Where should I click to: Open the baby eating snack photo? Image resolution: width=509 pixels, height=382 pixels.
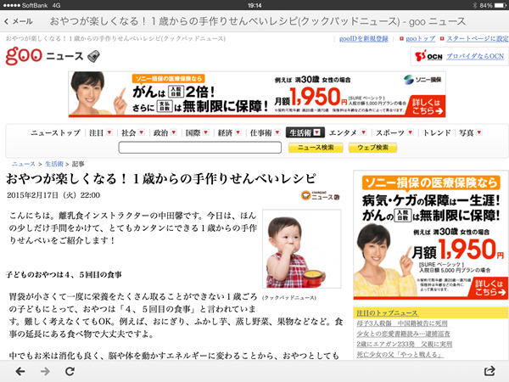[301, 249]
